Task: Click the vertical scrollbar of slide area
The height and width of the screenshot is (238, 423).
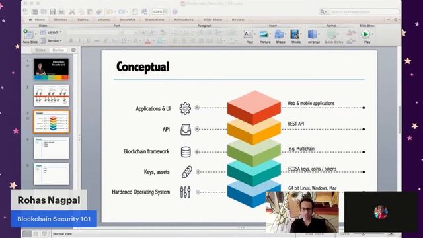Action: [399, 120]
